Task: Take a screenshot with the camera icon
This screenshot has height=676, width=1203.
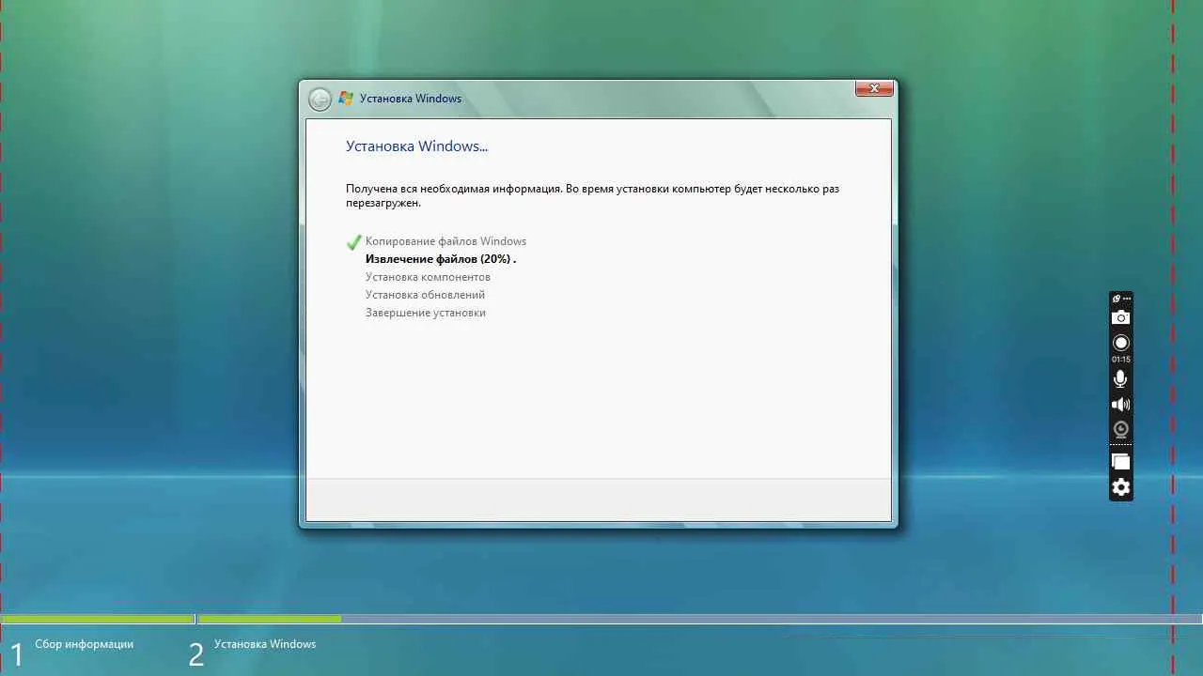Action: point(1120,318)
